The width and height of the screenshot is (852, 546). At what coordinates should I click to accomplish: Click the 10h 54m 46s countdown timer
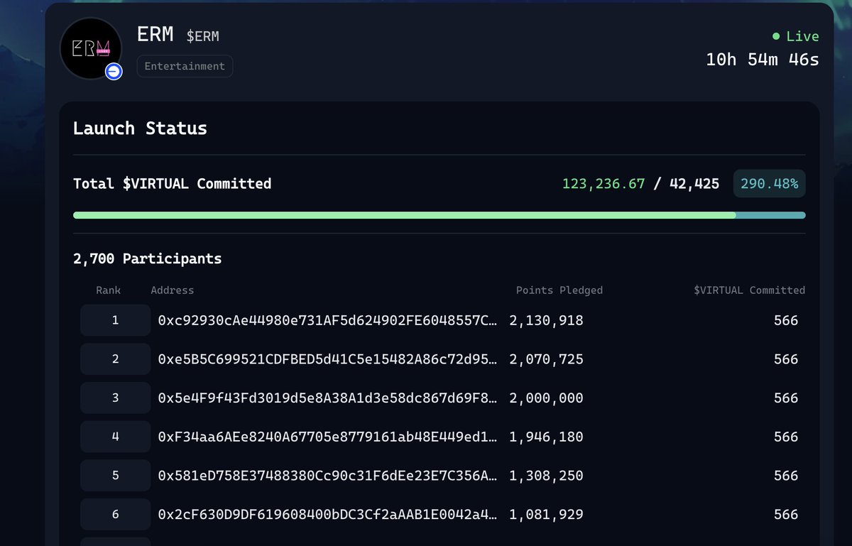(x=763, y=60)
